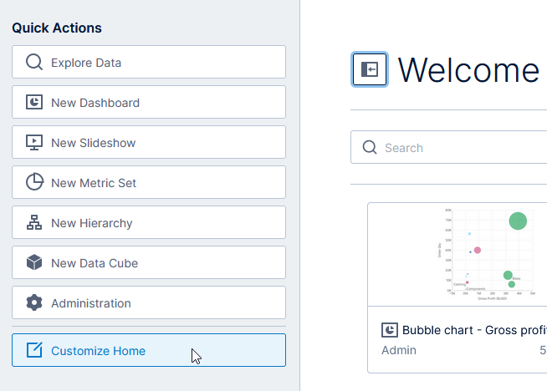
Task: Click the Customize Home pencil icon
Action: [x=34, y=351]
